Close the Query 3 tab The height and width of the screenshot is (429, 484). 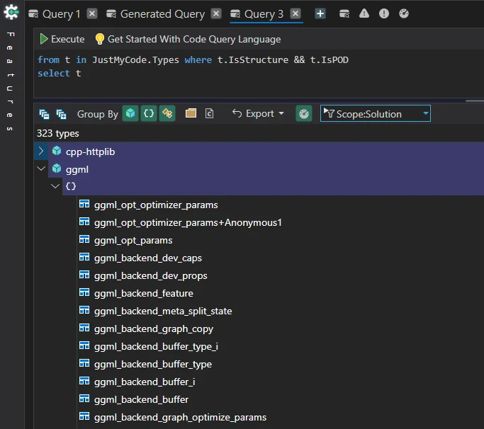point(296,13)
